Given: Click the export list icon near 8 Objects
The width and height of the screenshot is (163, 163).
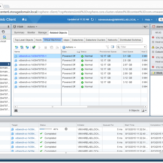Looking at the screenshot, I should coord(143,110).
